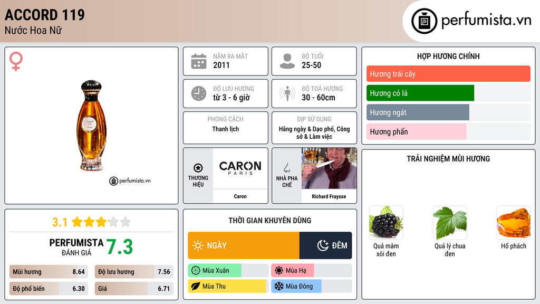Click the Richard Fraysse name label
Image resolution: width=540 pixels, height=304 pixels.
329,196
